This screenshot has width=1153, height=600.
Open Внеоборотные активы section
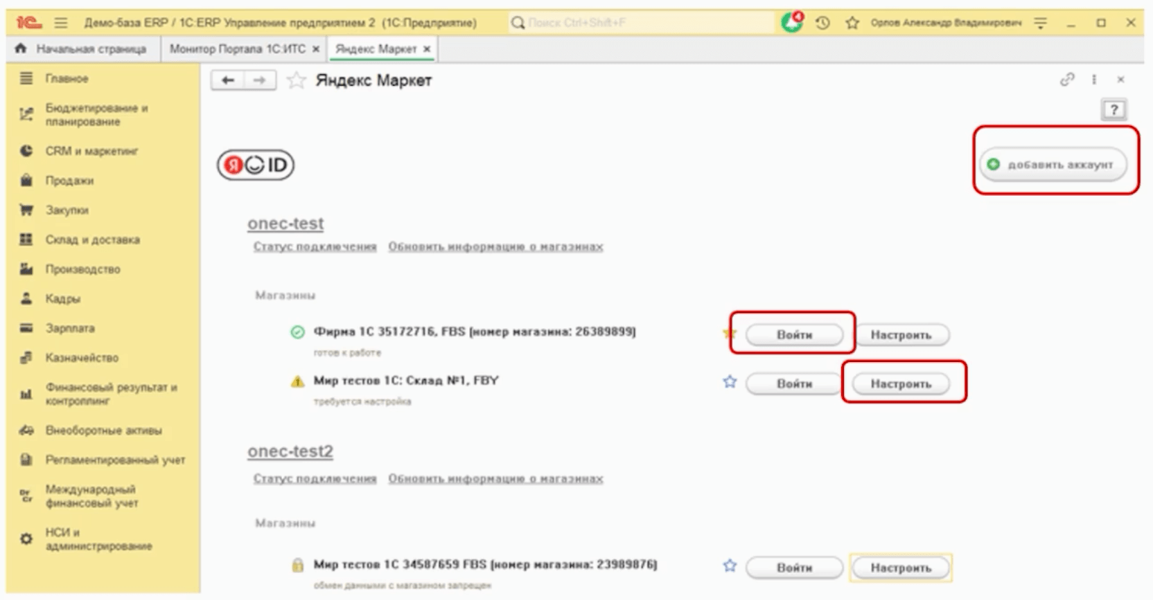tap(103, 430)
